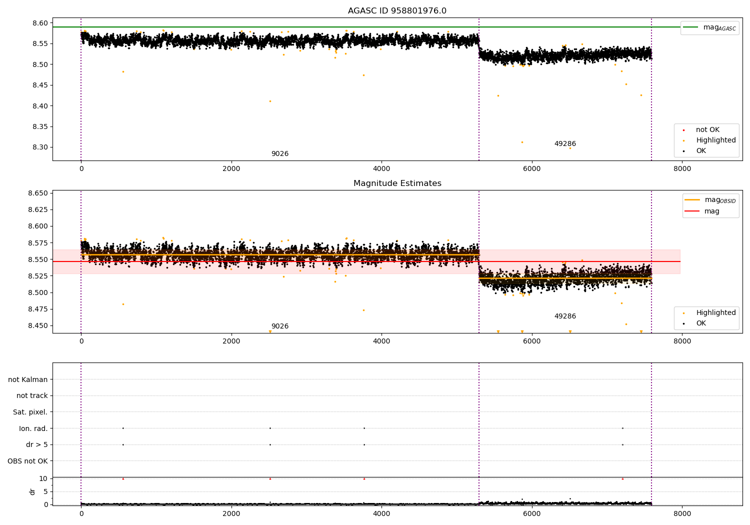Click the '8.60' y-tick in the top plot
This screenshot has height=525, width=750.
tap(41, 23)
